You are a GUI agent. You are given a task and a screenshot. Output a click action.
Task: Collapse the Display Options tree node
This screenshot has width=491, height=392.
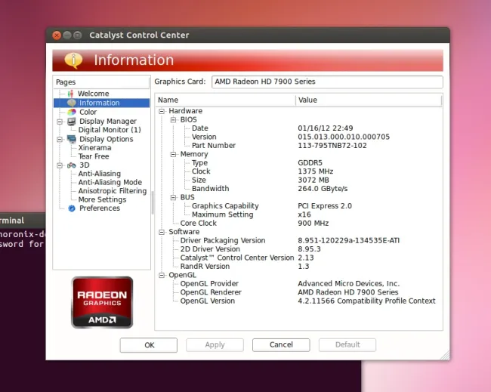(x=60, y=139)
